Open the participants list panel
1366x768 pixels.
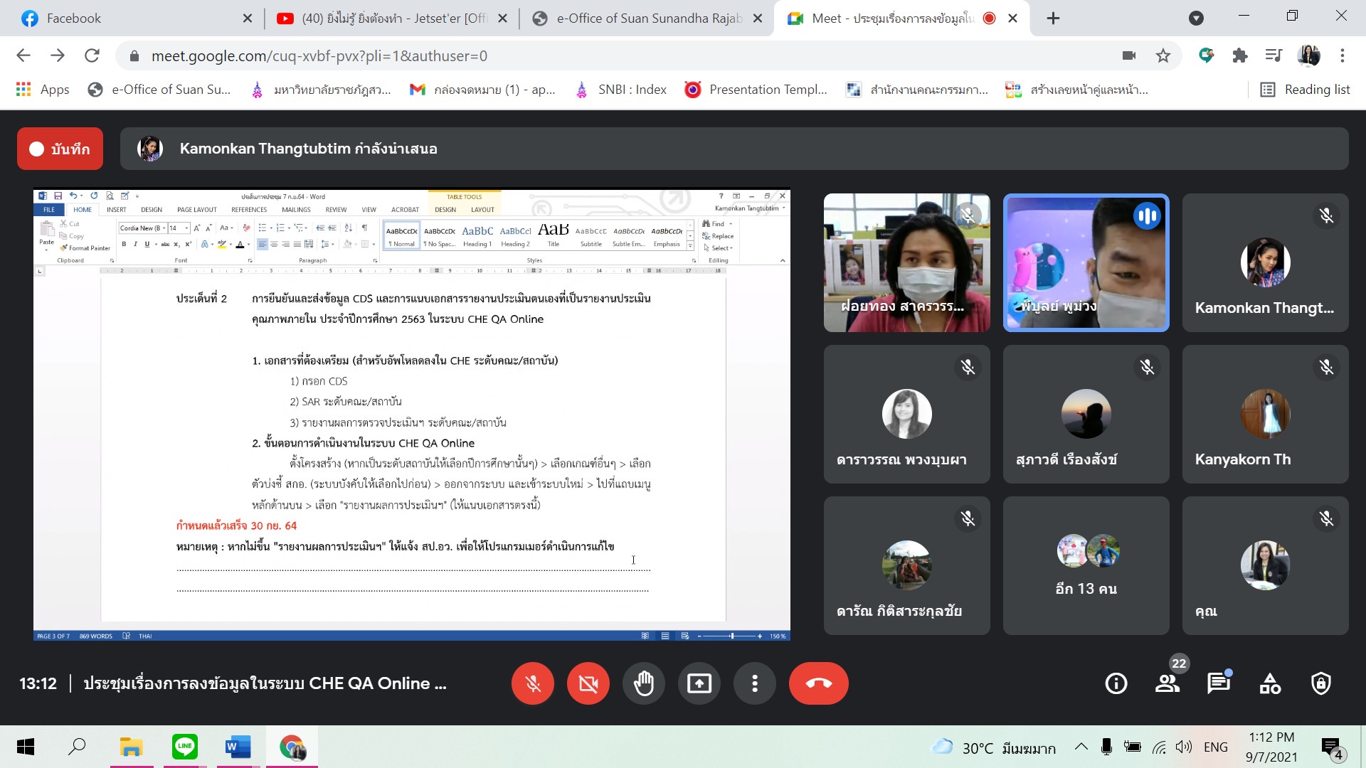[1167, 683]
